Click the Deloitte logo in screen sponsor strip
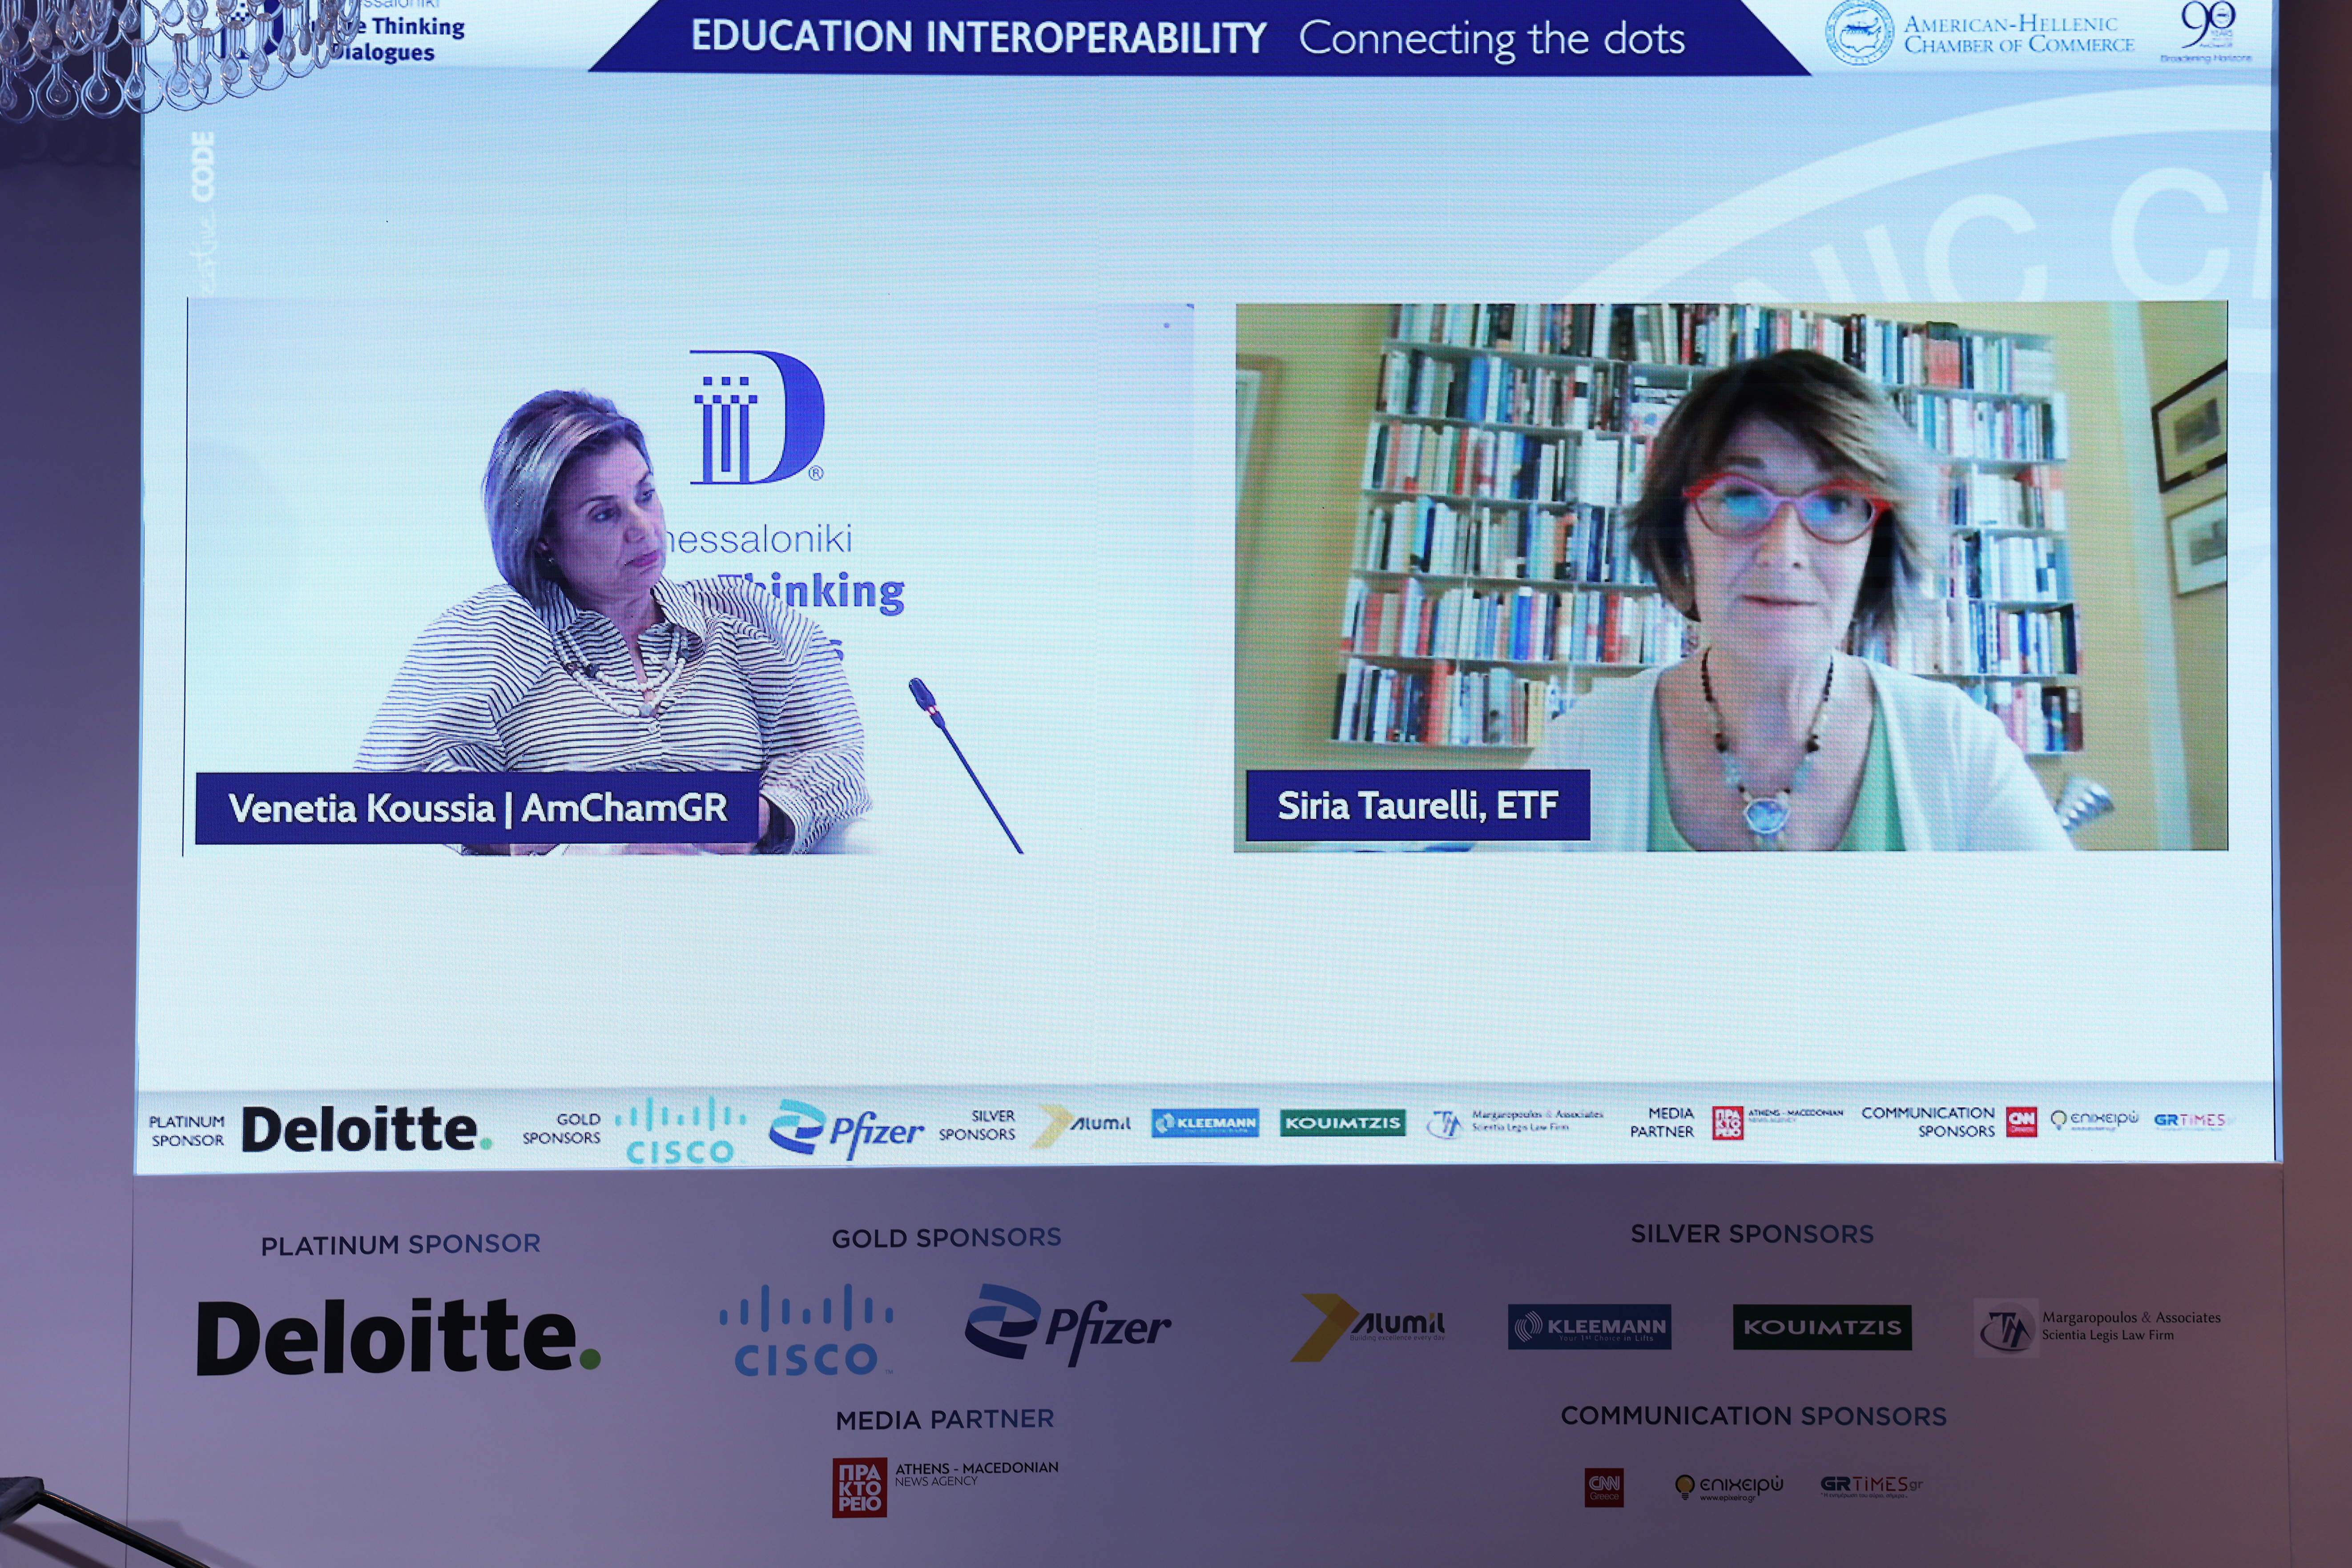 (367, 1129)
